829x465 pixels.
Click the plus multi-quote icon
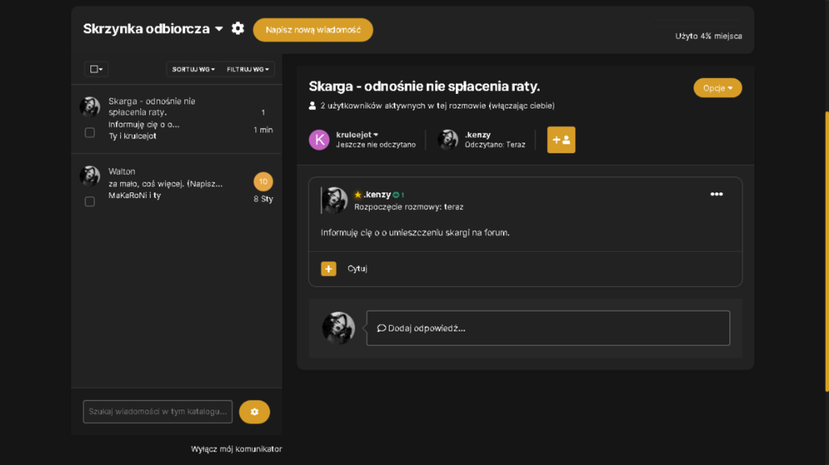coord(328,269)
